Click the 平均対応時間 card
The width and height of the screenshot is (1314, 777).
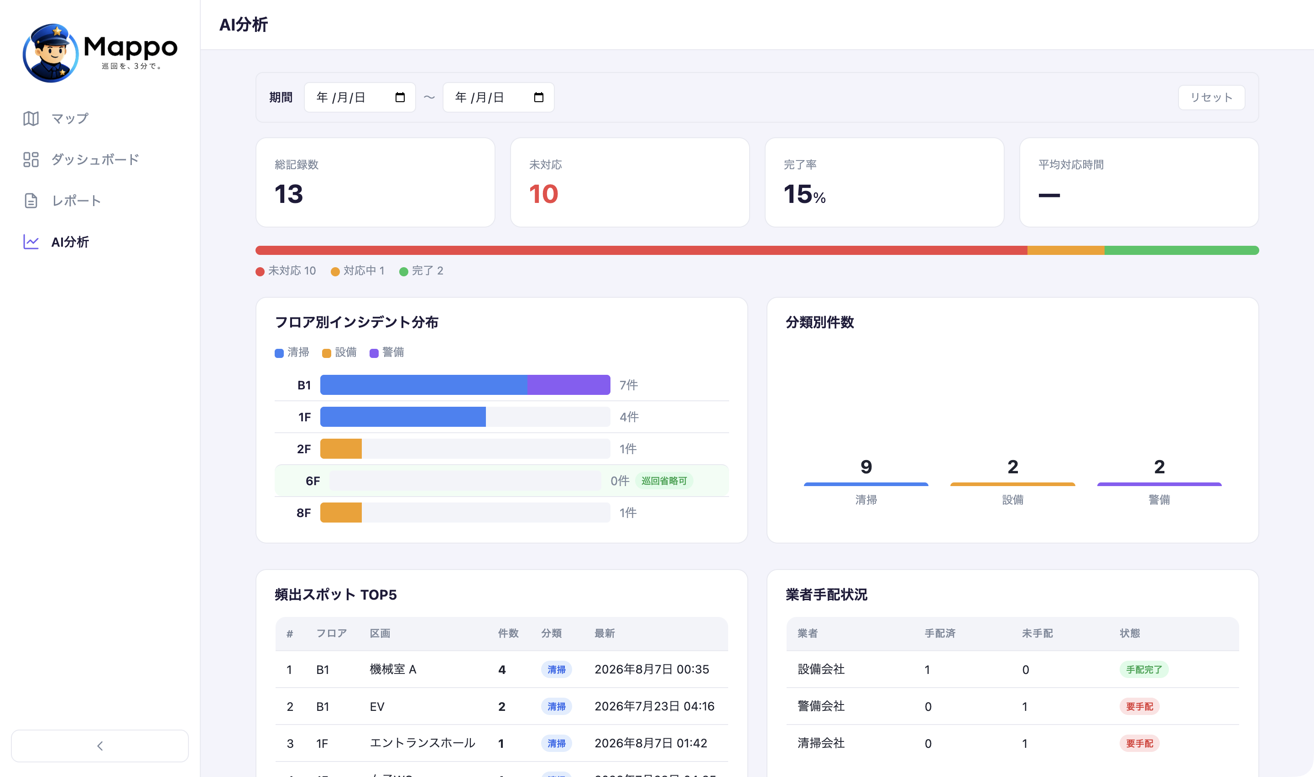point(1139,183)
